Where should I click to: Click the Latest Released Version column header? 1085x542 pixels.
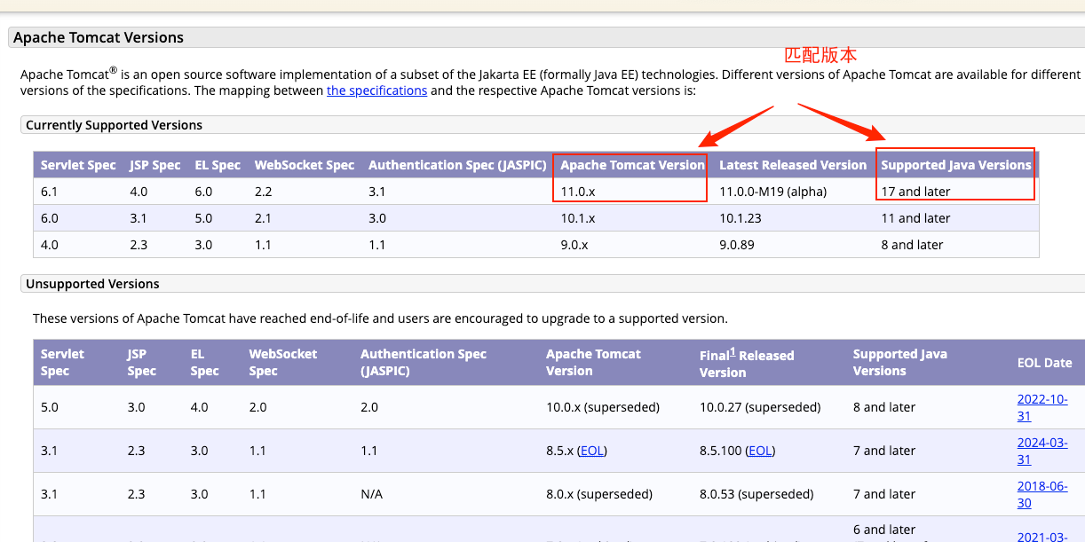point(793,165)
